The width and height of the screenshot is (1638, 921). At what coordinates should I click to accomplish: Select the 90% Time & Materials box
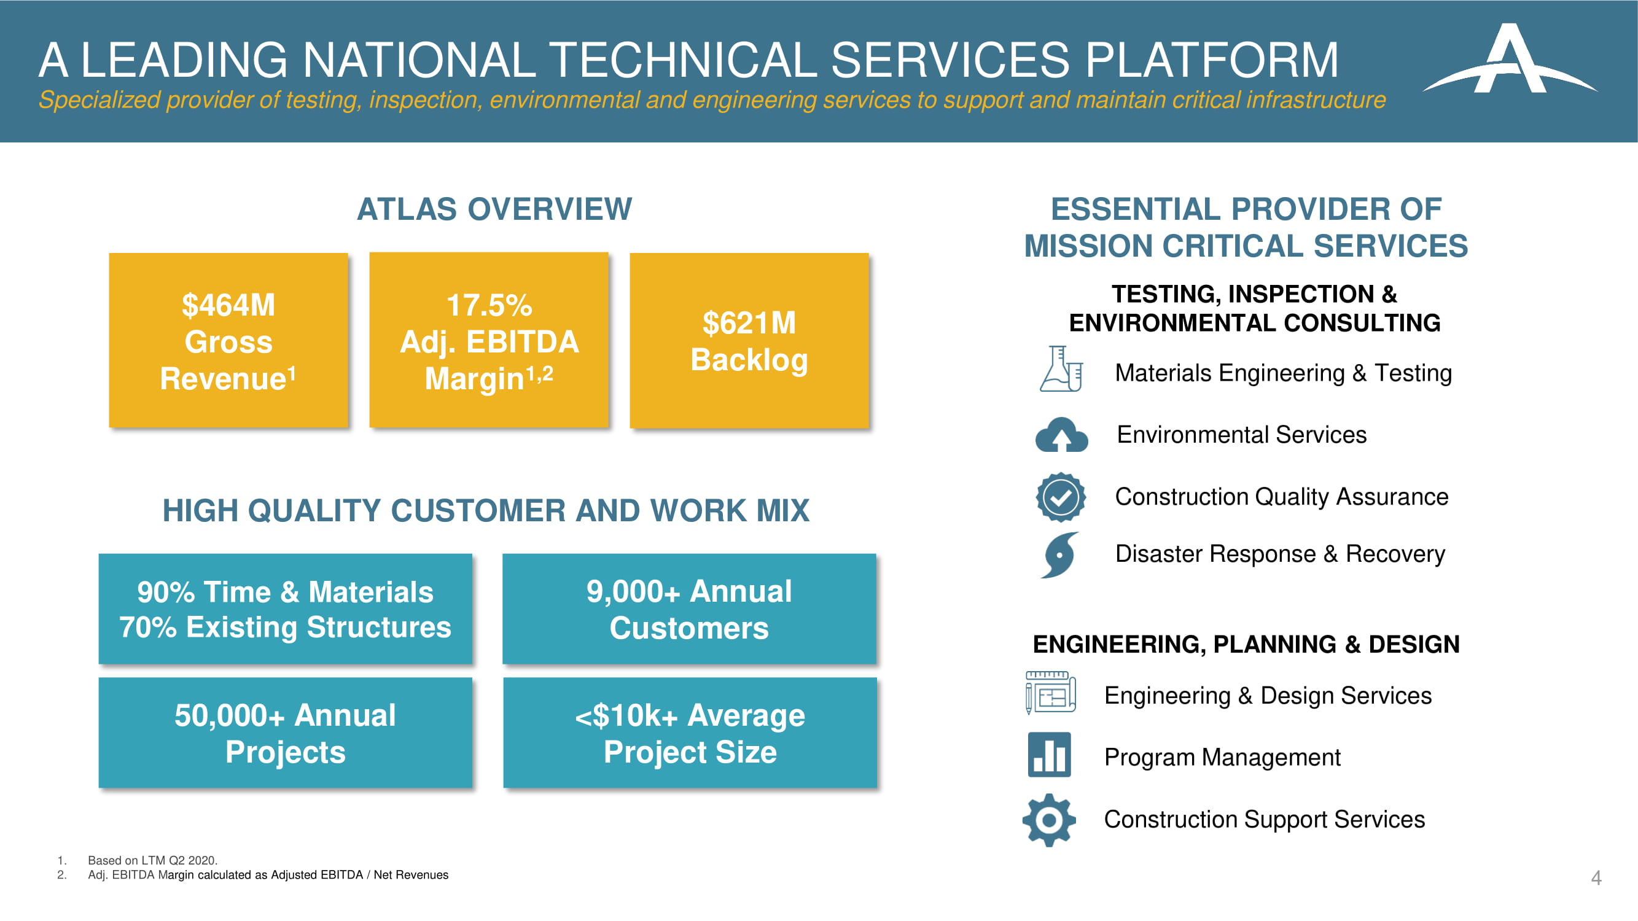click(286, 609)
